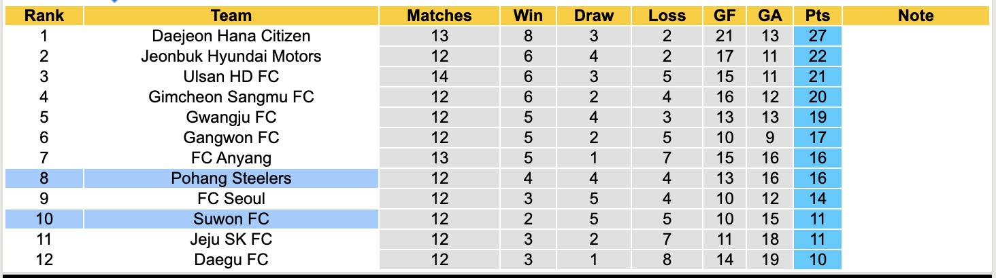Click the Draw column header
Image resolution: width=996 pixels, height=278 pixels.
tap(593, 16)
